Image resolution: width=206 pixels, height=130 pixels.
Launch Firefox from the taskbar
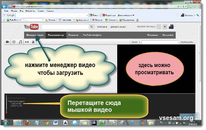tap(27, 122)
